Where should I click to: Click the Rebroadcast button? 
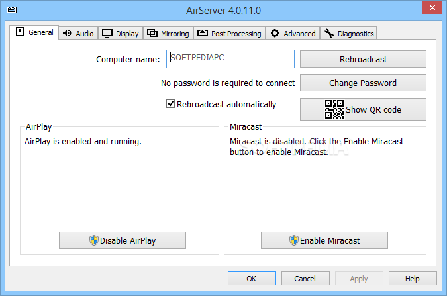pos(363,59)
